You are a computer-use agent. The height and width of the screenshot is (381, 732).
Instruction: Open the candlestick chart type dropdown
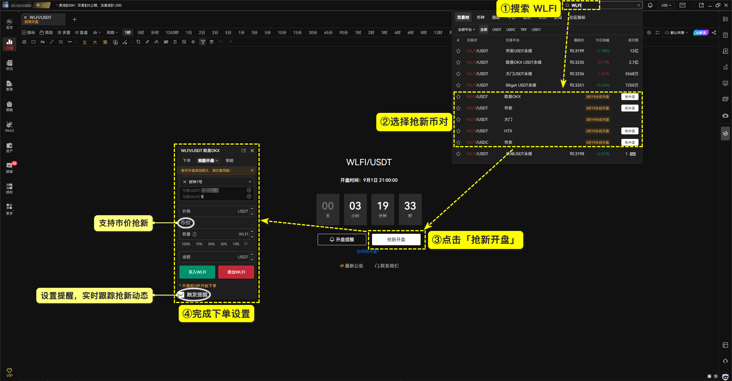tap(97, 33)
